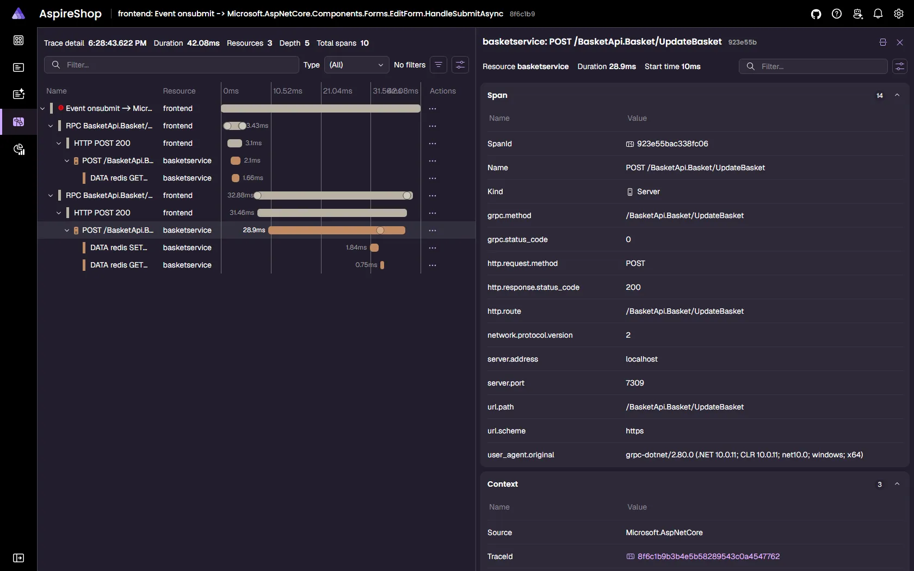Viewport: 914px width, 571px height.
Task: Click the span details Filter field
Action: point(813,66)
